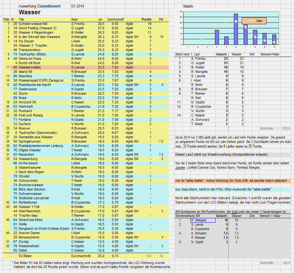Click the 'Autor' column header
This screenshot has width=294, height=273.
click(x=75, y=19)
